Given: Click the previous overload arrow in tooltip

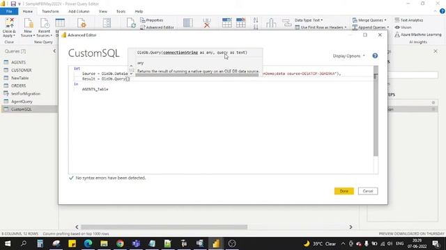Looking at the screenshot, I should coord(131,66).
